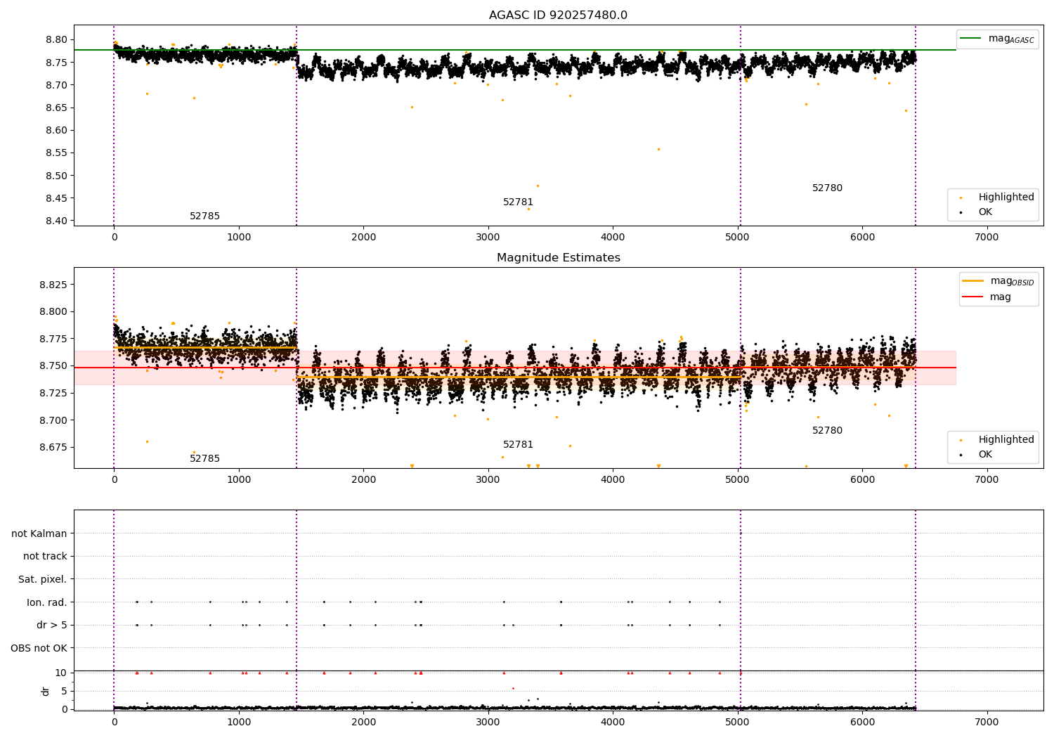Click the 5000 x-tick under the bottom plot
Screen dimensions: 1054x738
click(738, 723)
